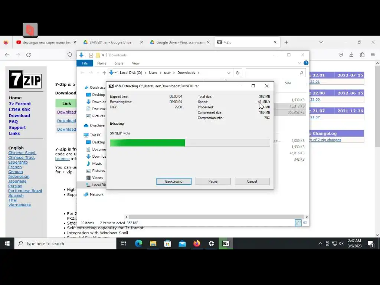380x285 pixels.
Task: Pause the extraction
Action: coord(213,181)
